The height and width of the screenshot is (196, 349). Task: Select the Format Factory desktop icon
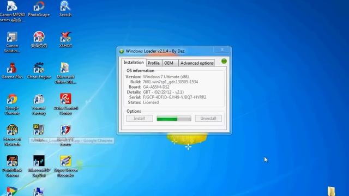[39, 105]
